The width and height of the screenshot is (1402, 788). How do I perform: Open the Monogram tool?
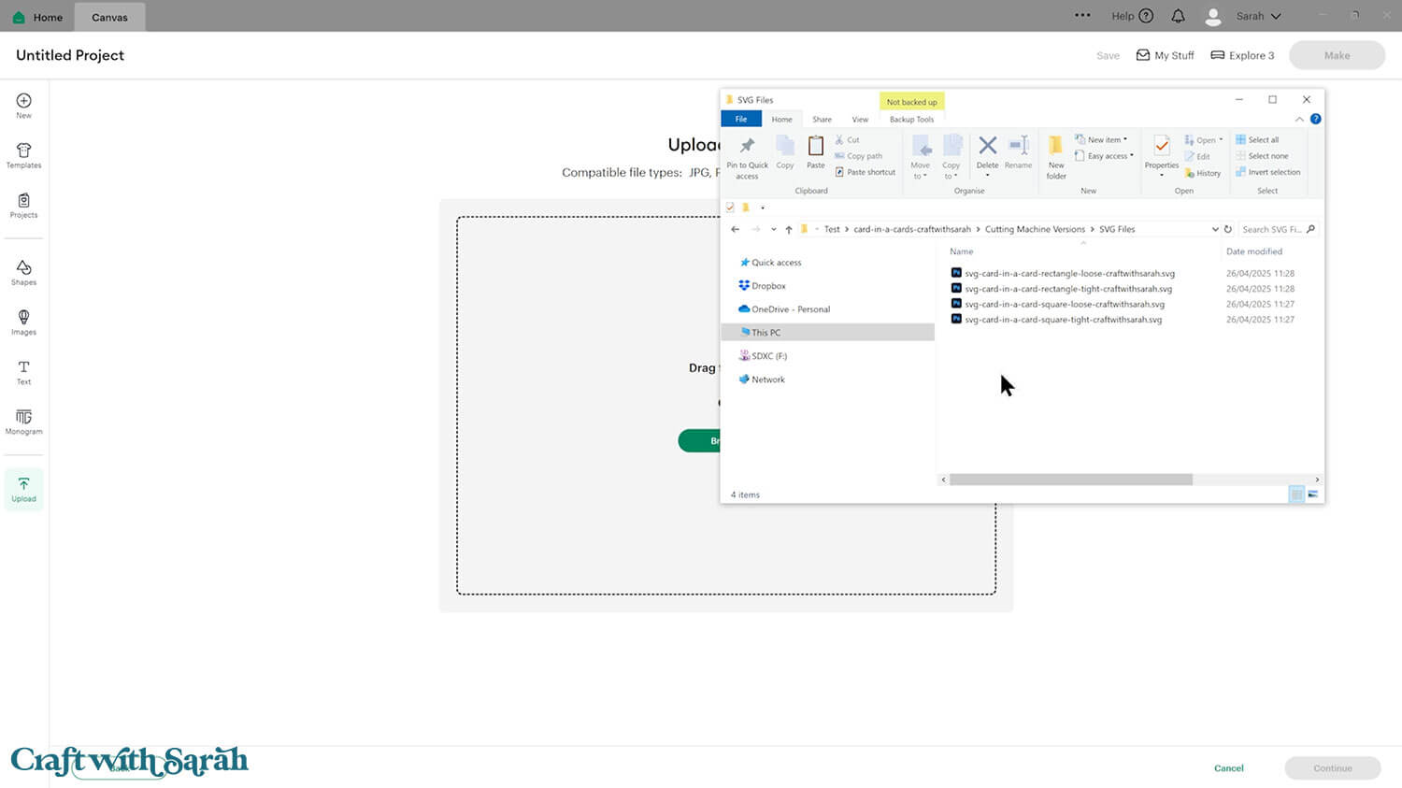tap(23, 422)
